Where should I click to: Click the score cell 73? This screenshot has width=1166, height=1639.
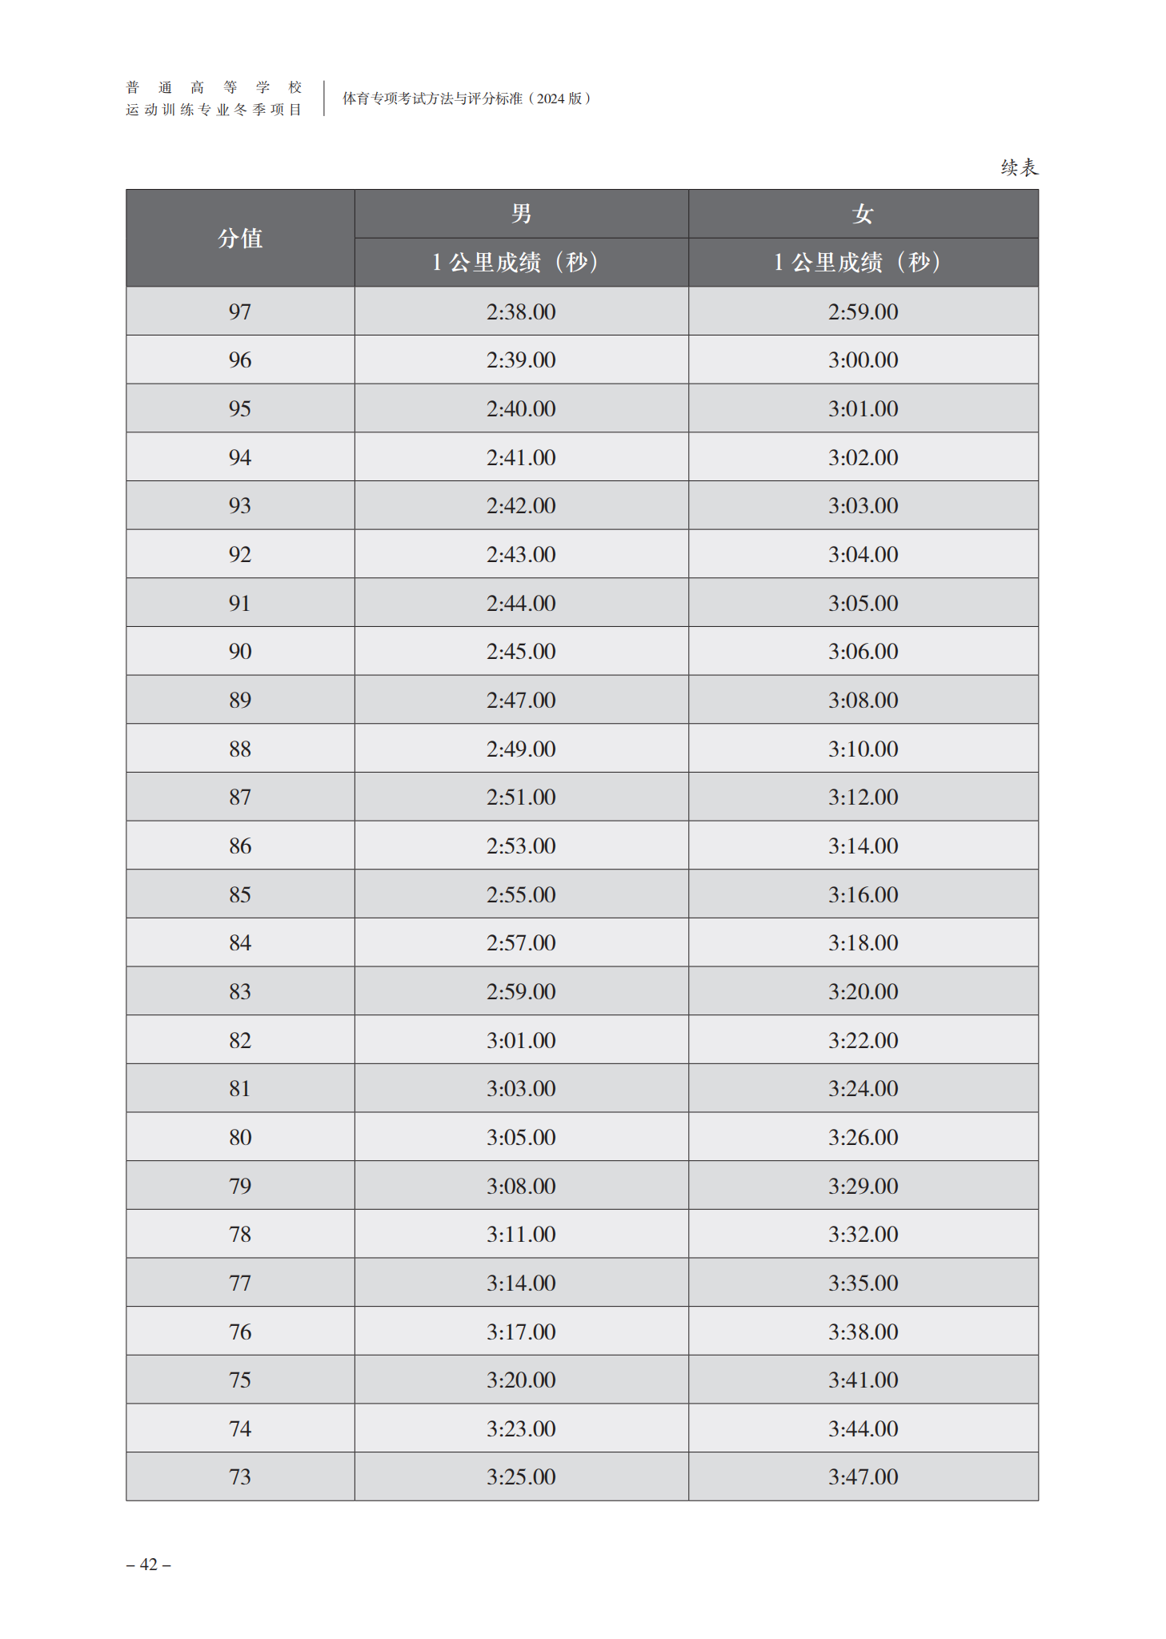pos(240,1476)
